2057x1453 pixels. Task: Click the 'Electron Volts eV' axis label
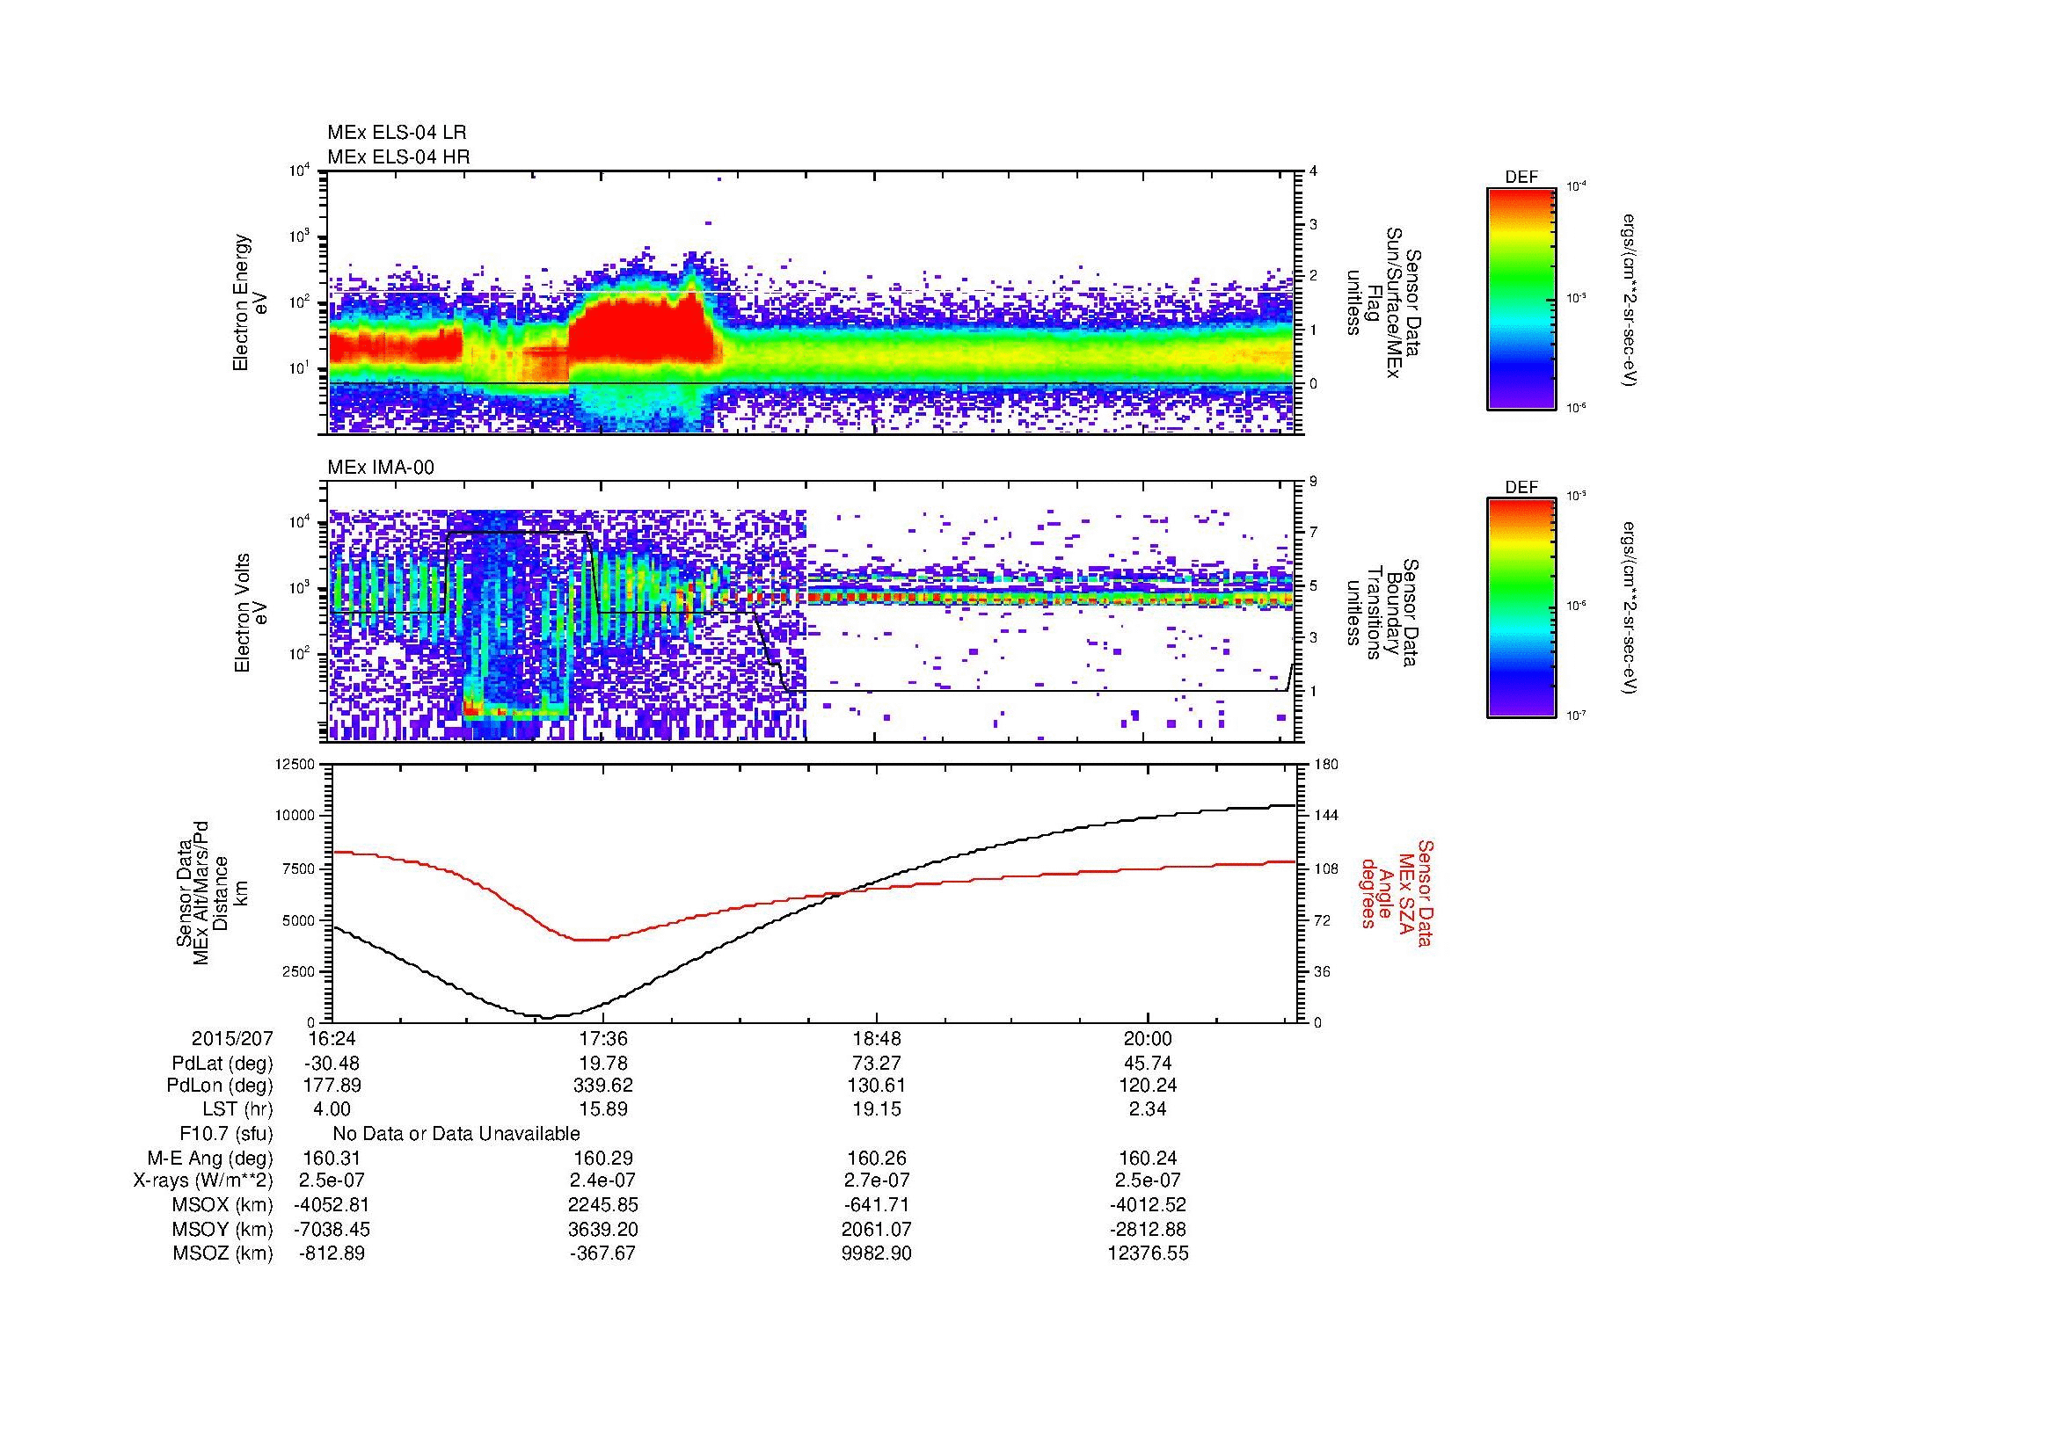250,614
